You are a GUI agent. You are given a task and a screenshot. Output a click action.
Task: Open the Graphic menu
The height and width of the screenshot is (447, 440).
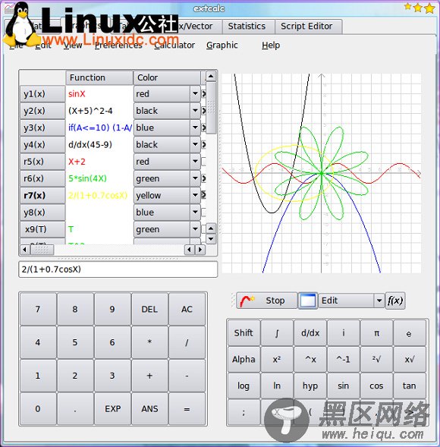click(x=222, y=45)
